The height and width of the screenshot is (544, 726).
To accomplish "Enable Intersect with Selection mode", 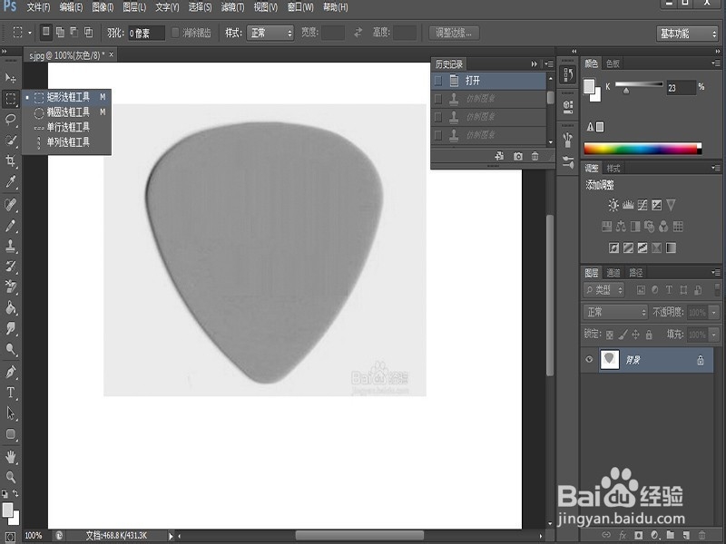I will 88,32.
